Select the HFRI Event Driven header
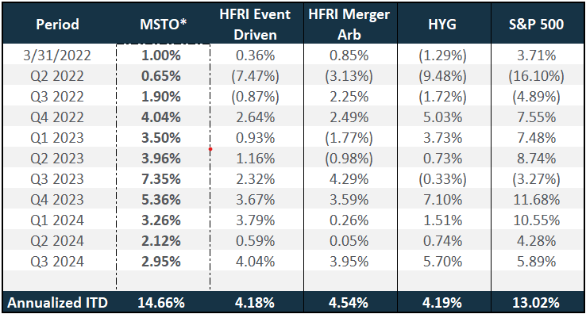The height and width of the screenshot is (314, 586). tap(255, 25)
